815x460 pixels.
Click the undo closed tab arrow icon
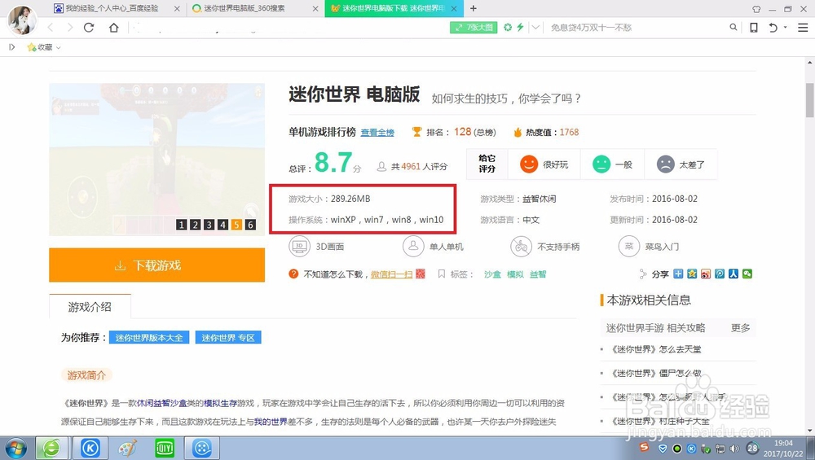click(773, 28)
